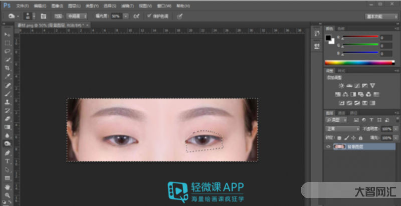Toggle the 保护色调 (Protect Tones) checkbox

click(x=149, y=16)
